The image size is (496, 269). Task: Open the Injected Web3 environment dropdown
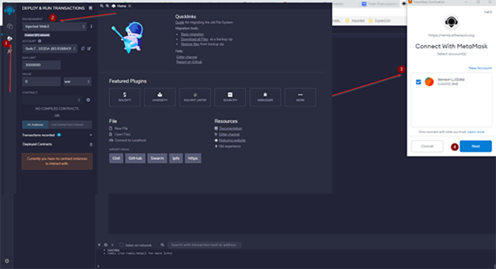pos(55,27)
